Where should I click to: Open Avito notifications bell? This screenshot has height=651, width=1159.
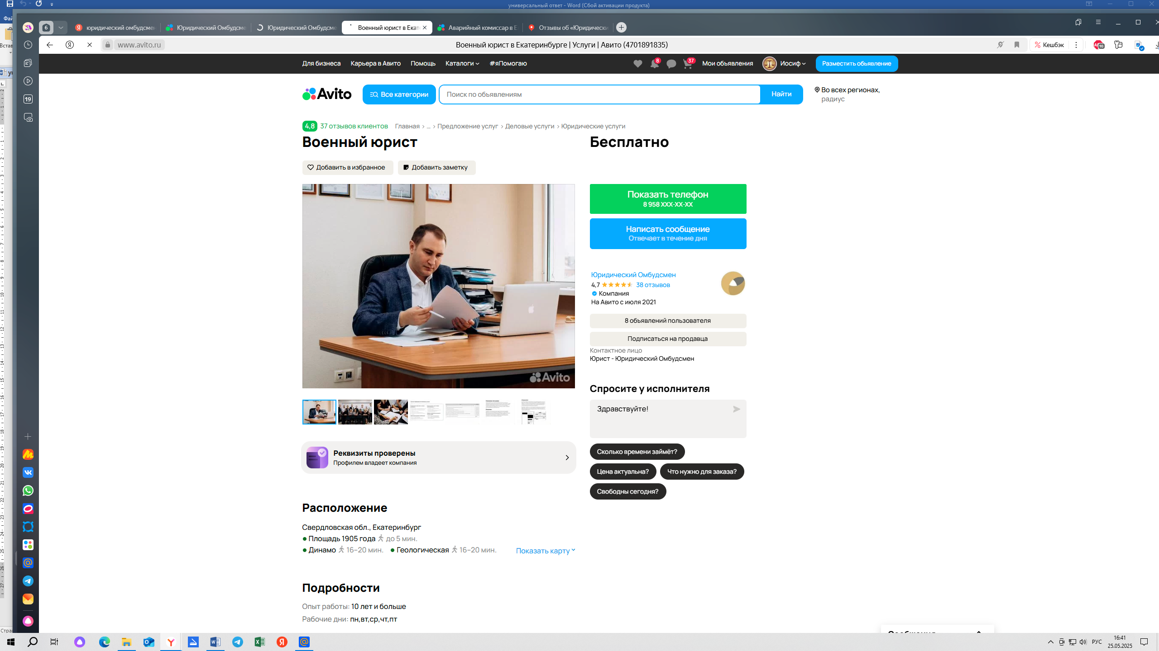coord(655,64)
